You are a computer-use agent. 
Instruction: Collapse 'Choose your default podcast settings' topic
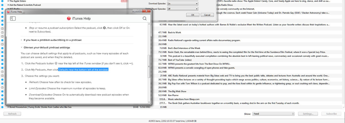click(22, 47)
